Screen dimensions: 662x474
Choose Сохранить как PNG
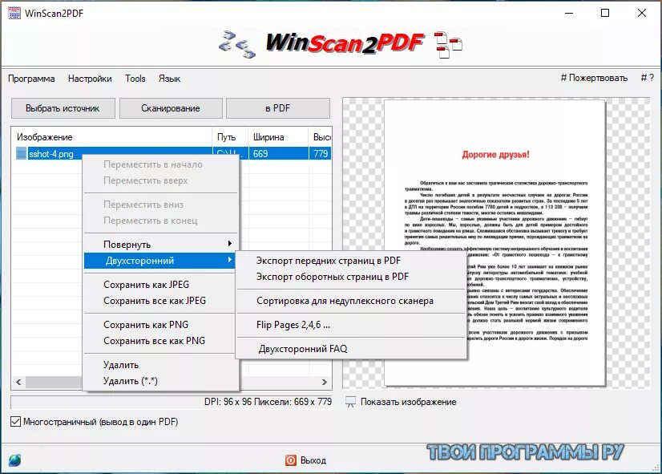(160, 325)
